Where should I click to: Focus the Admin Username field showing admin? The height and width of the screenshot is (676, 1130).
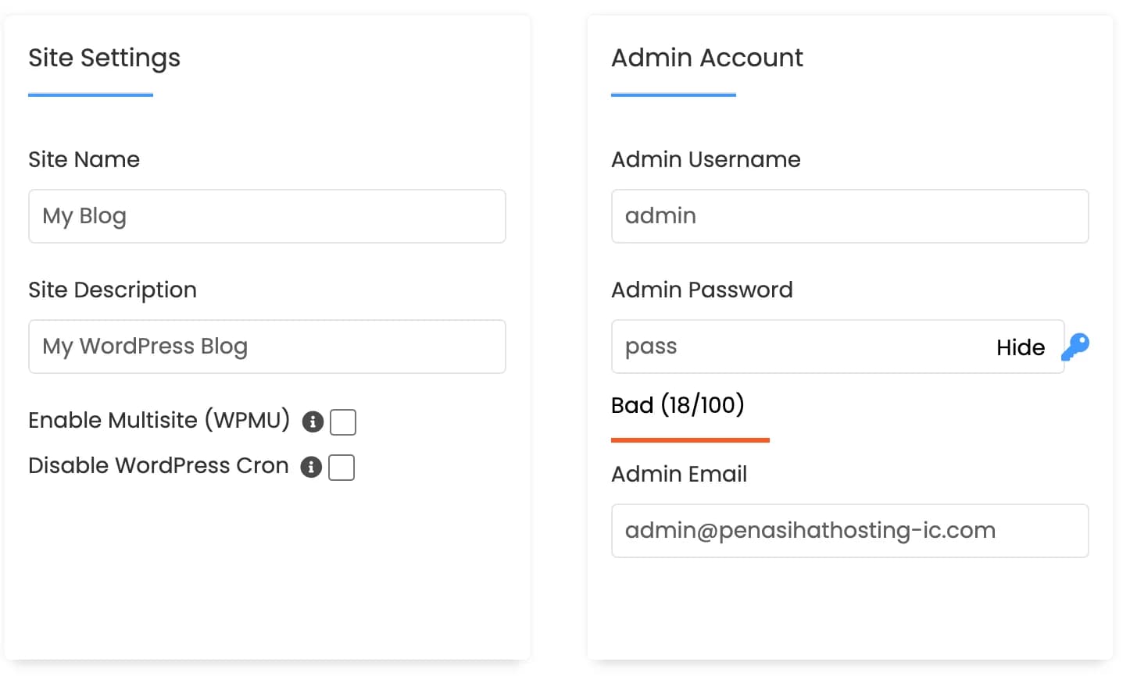(x=849, y=216)
